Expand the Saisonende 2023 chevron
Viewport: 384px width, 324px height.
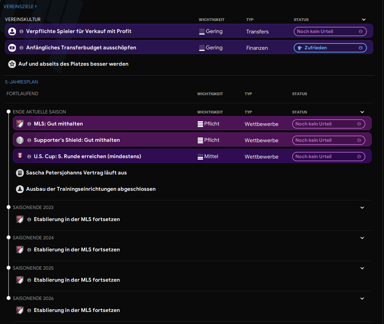(362, 207)
